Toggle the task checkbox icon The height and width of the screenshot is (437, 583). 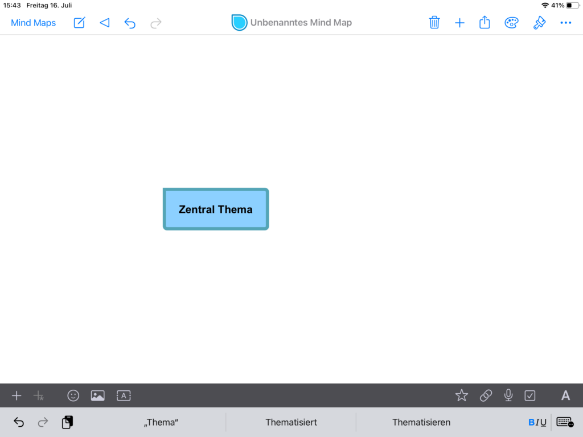[x=530, y=395]
